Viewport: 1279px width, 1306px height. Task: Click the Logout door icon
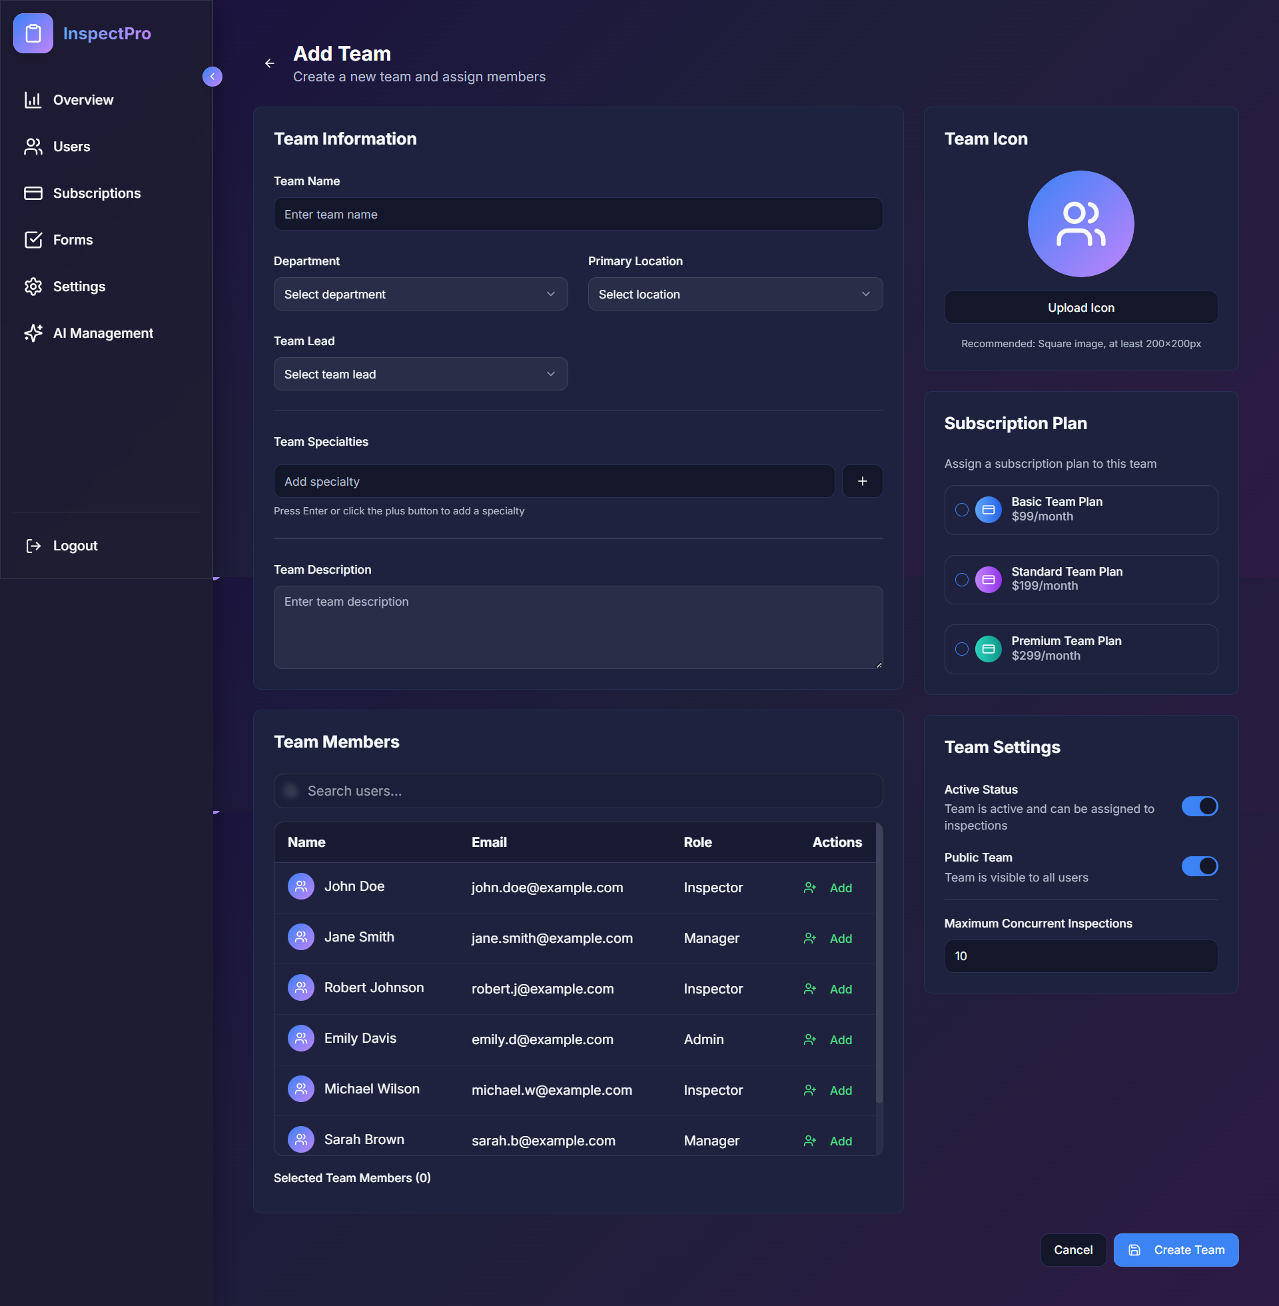point(33,546)
